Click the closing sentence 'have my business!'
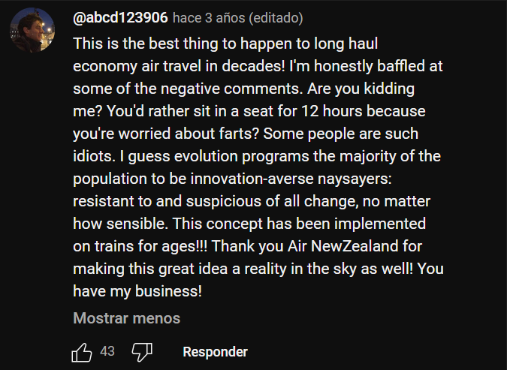Screen dimensions: 507x370 [x=137, y=291]
